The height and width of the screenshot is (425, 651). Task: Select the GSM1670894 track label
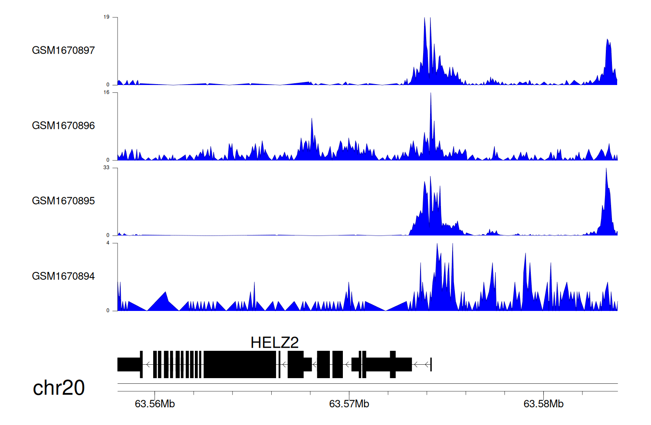(63, 276)
